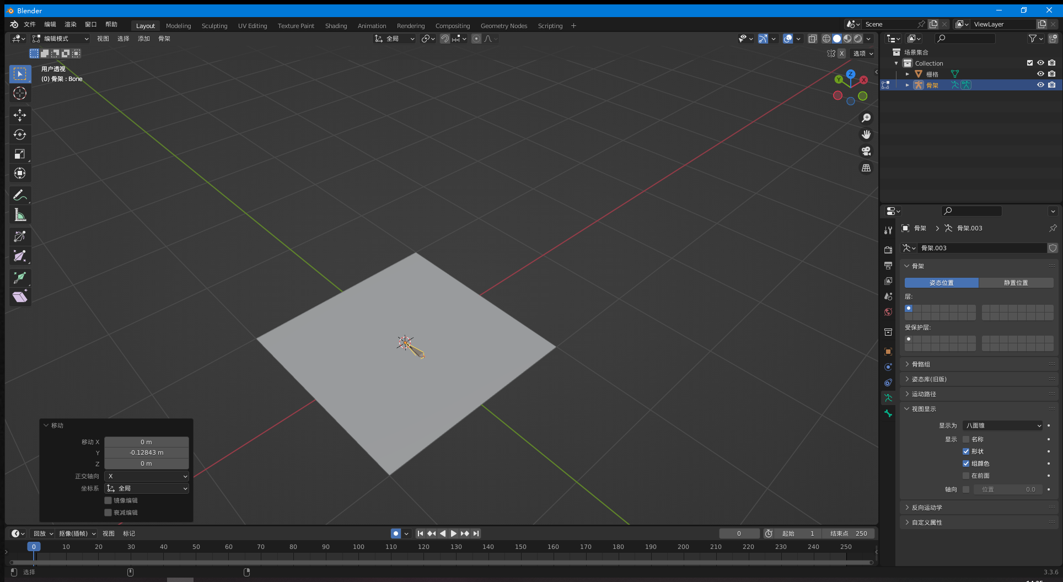Open the 骨架 menu in viewport header
Viewport: 1063px width, 582px height.
164,39
